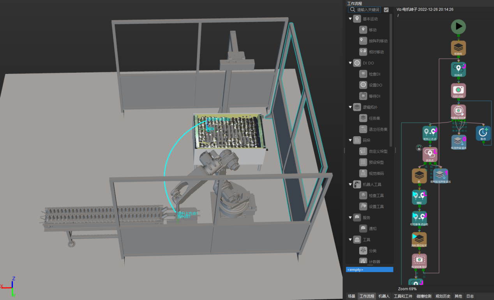The height and width of the screenshot is (300, 494).
Task: Open the 规划历史 tab
Action: pyautogui.click(x=443, y=296)
